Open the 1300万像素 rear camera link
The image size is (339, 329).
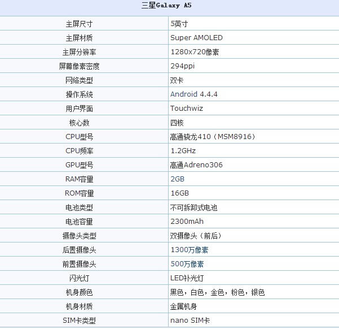pyautogui.click(x=190, y=250)
